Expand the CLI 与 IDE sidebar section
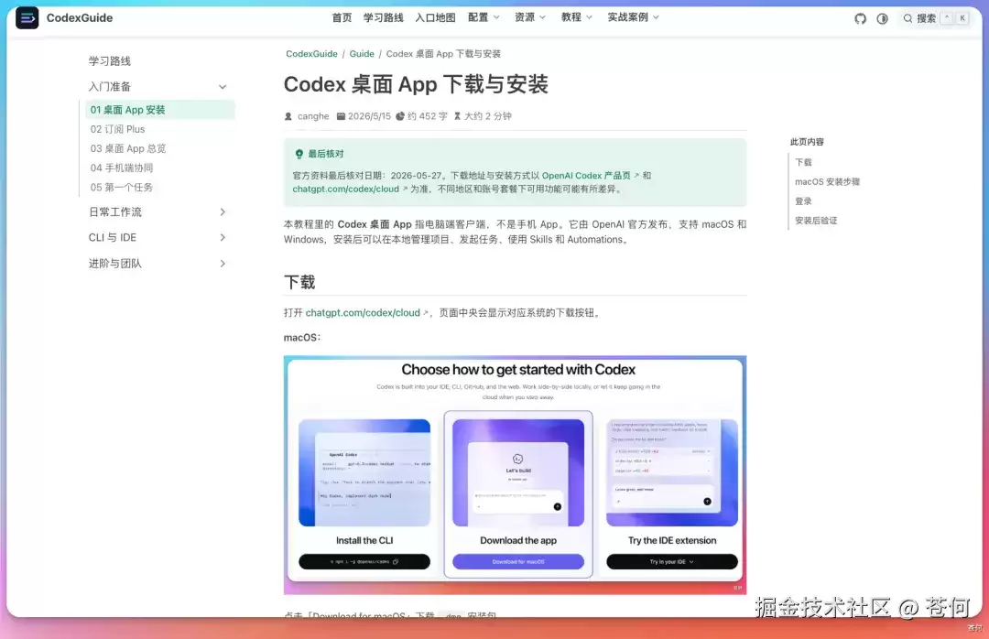The height and width of the screenshot is (639, 989). pos(158,237)
